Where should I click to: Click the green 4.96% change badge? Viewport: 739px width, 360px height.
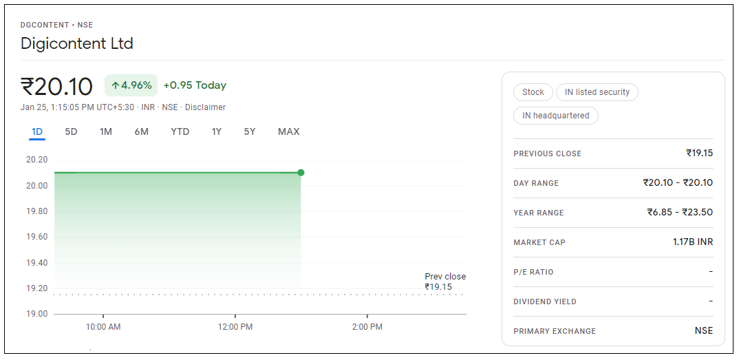131,85
